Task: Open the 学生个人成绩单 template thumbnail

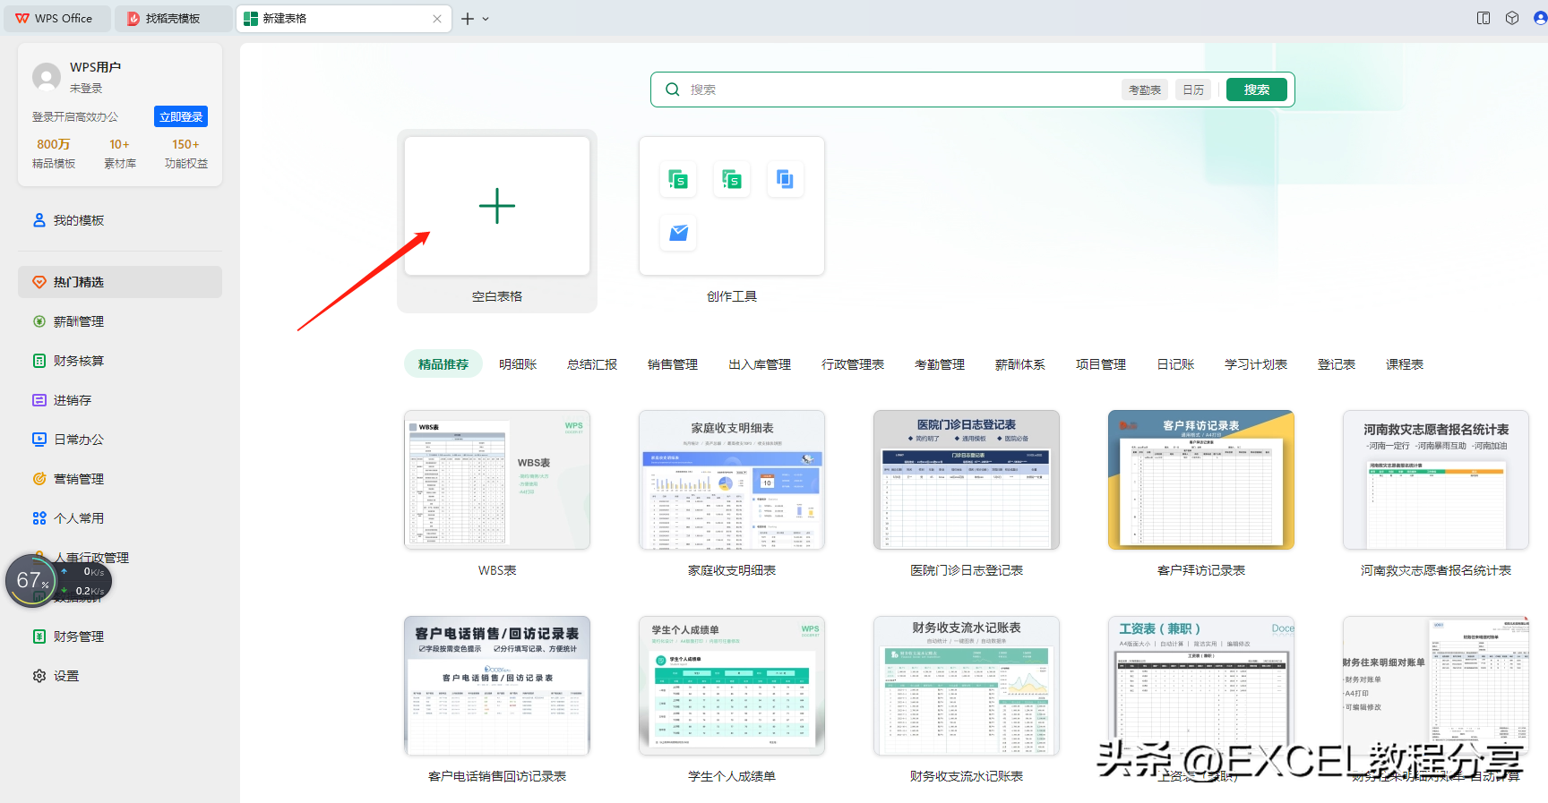Action: click(x=732, y=686)
